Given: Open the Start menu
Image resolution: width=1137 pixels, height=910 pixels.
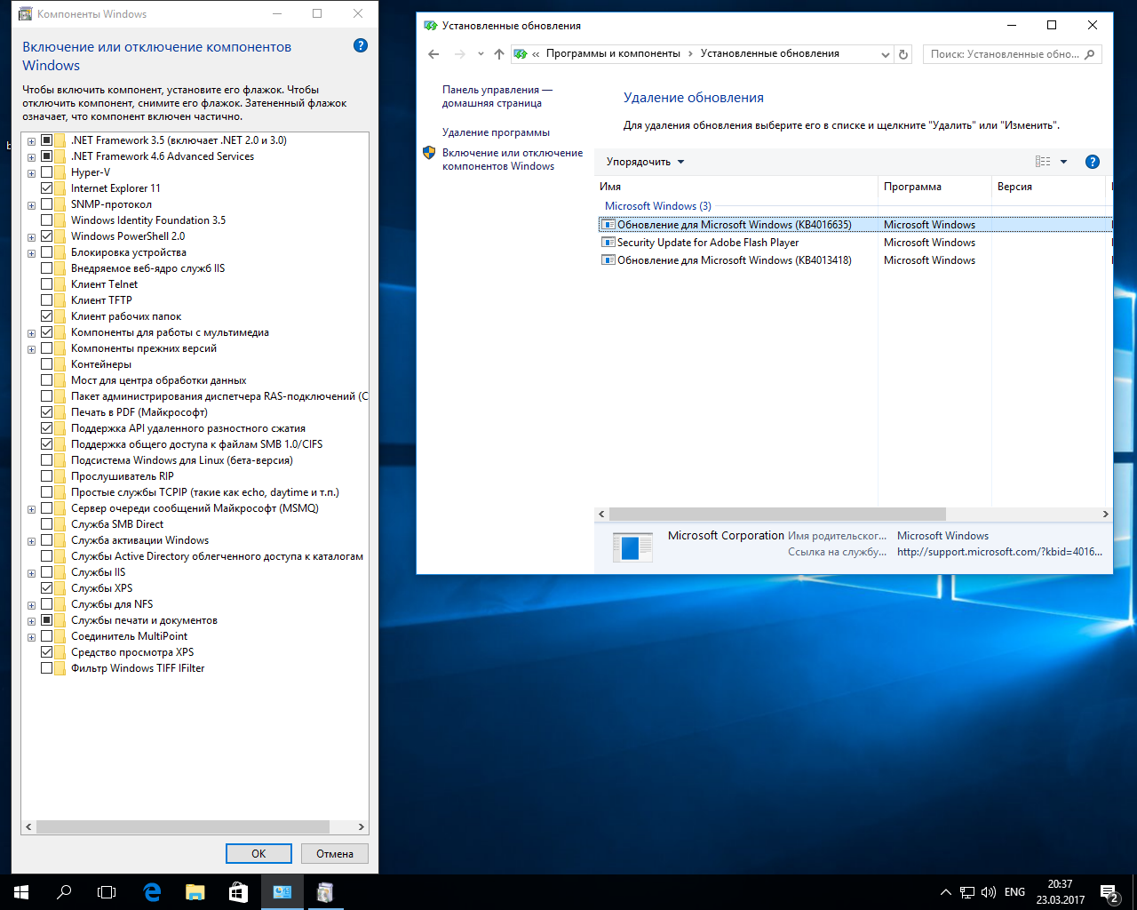Looking at the screenshot, I should (x=21, y=892).
